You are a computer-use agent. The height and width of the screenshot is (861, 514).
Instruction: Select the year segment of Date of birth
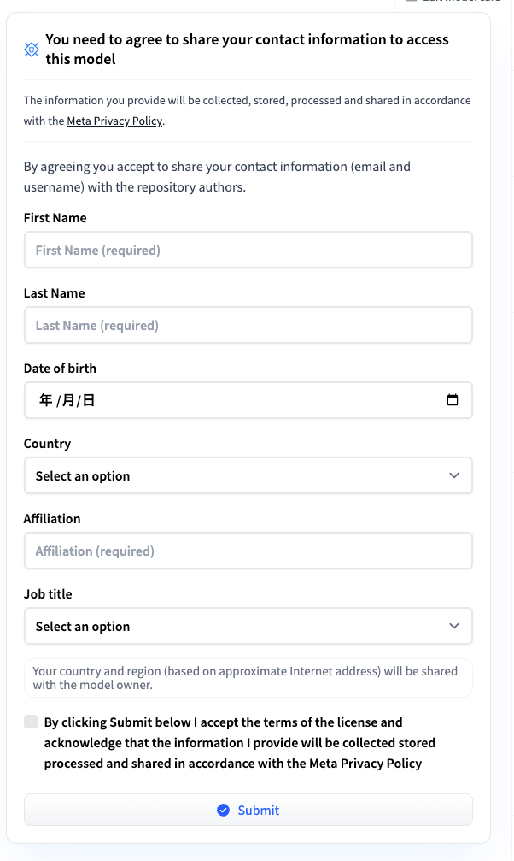tap(45, 400)
